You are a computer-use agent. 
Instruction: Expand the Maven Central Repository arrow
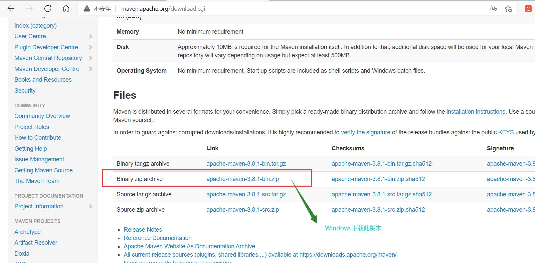[x=91, y=58]
